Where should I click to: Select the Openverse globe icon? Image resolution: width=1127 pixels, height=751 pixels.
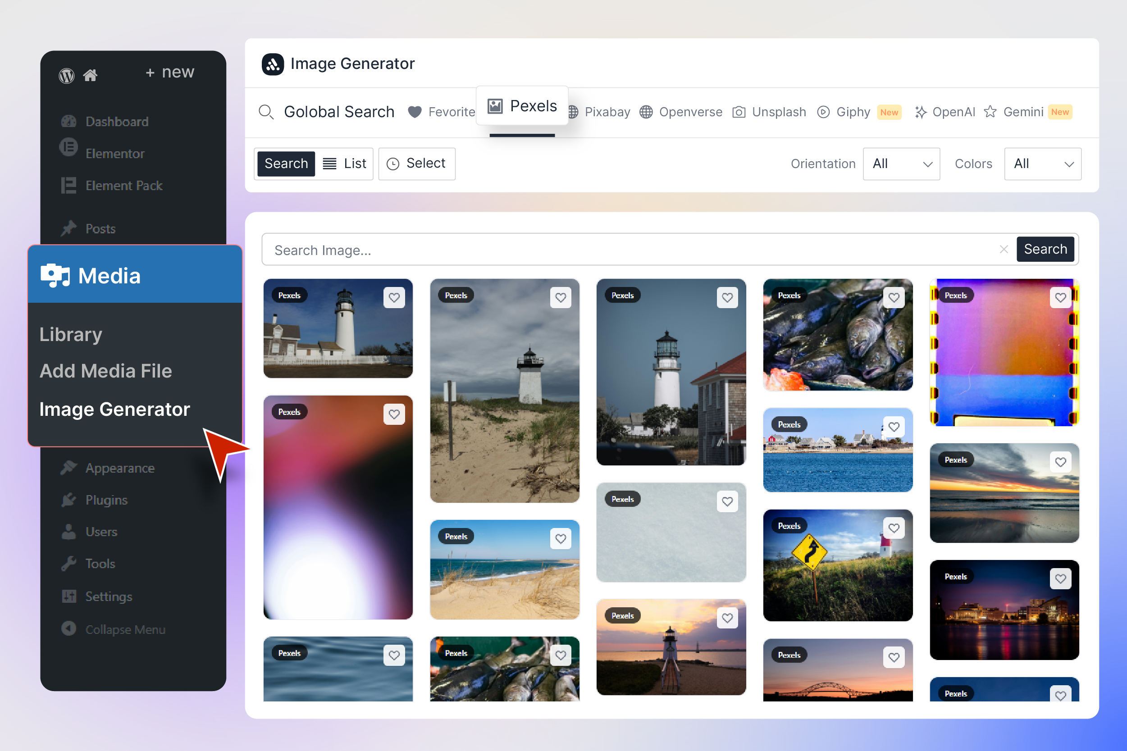pyautogui.click(x=646, y=112)
